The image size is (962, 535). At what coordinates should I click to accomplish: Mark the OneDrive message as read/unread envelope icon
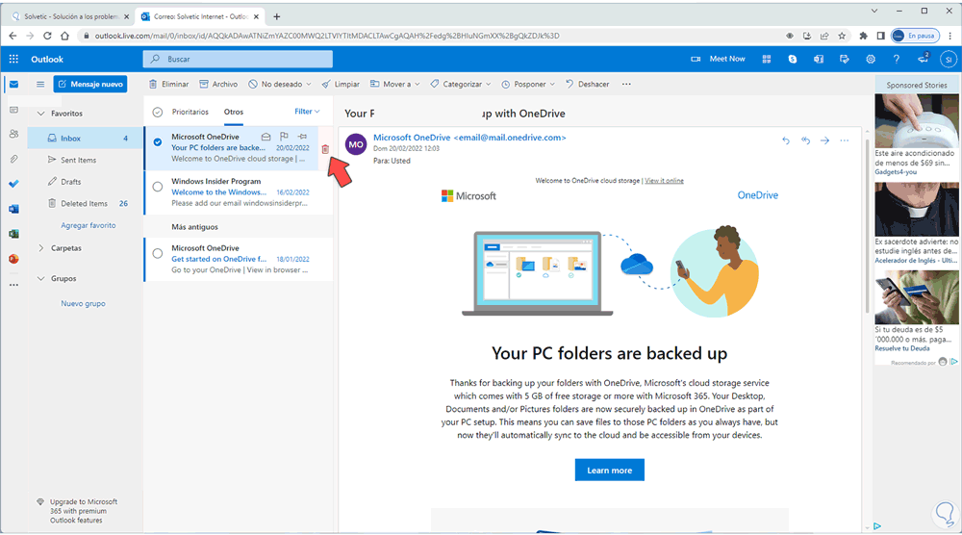coord(266,137)
